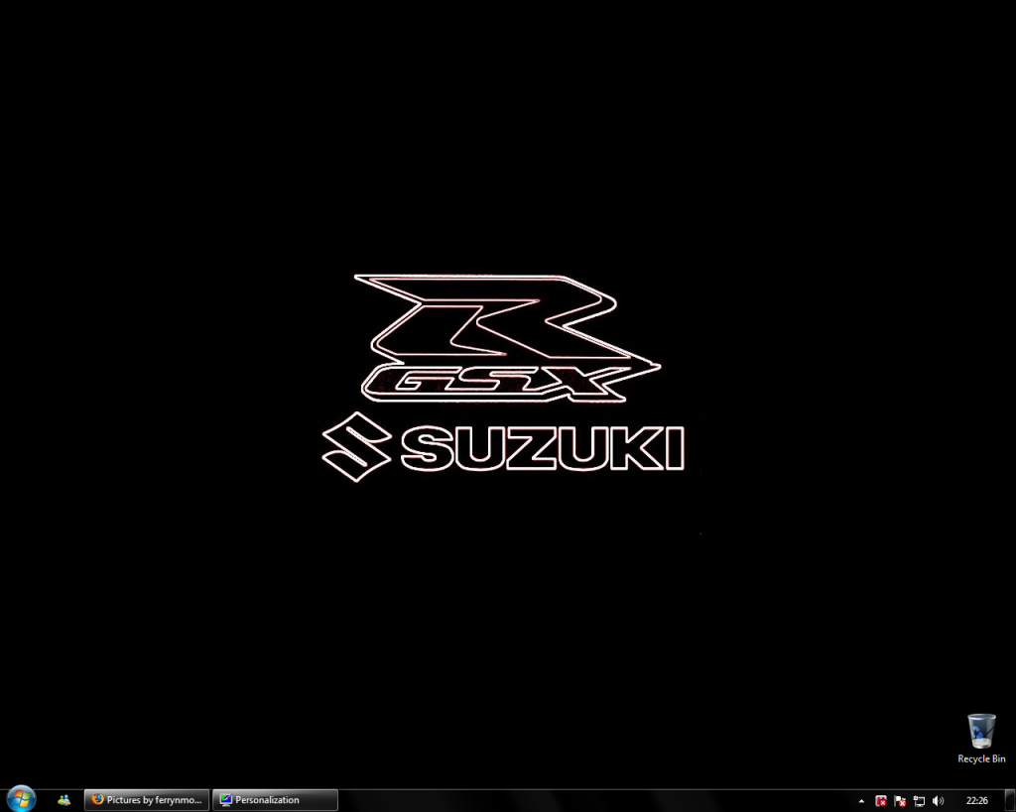
Task: Open the Windows Start menu orb
Action: 21,799
